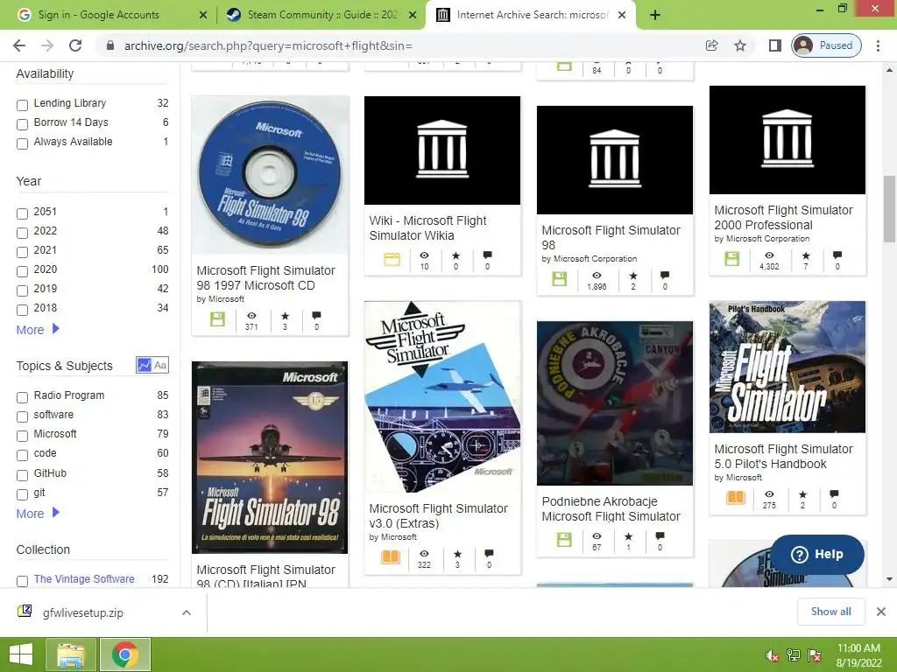Click reviews bubble on 98 1997 CD card
This screenshot has width=897, height=672.
(x=316, y=315)
